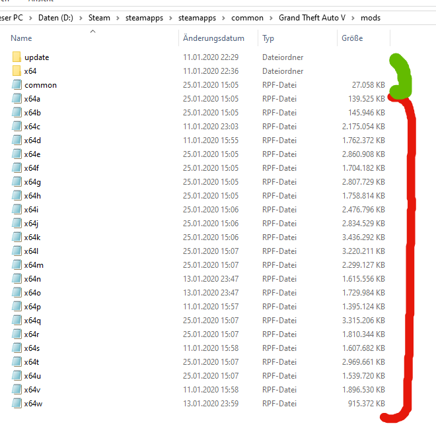Click the mods breadcrumb segment
Screen dimensions: 436x438
coord(371,18)
